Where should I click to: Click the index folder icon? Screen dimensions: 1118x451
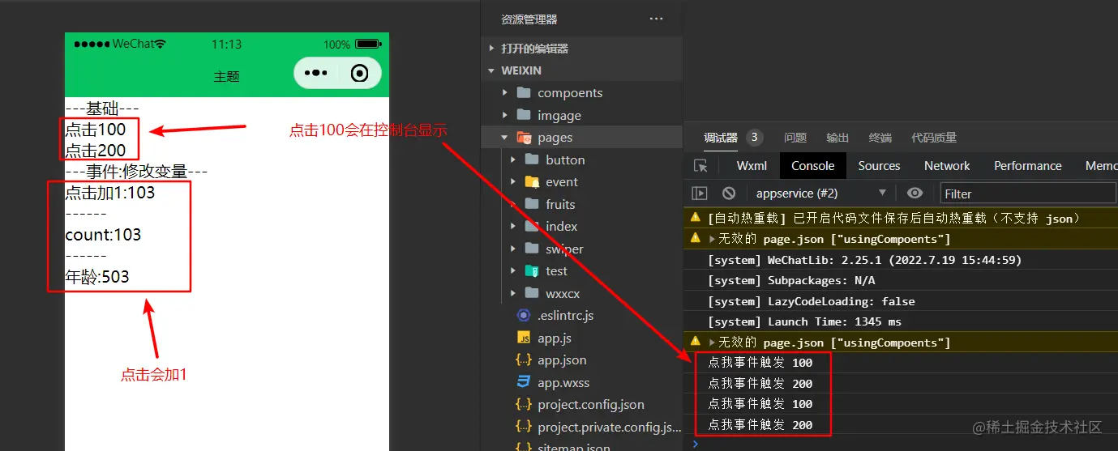tap(532, 227)
